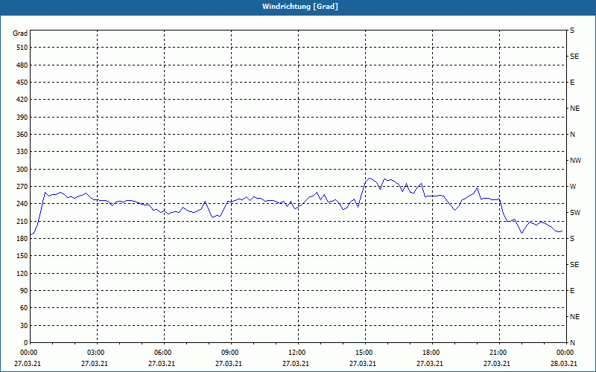Select the E compass label level with 90
The height and width of the screenshot is (372, 596).
pyautogui.click(x=572, y=291)
